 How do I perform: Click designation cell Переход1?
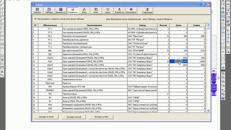click(x=50, y=83)
